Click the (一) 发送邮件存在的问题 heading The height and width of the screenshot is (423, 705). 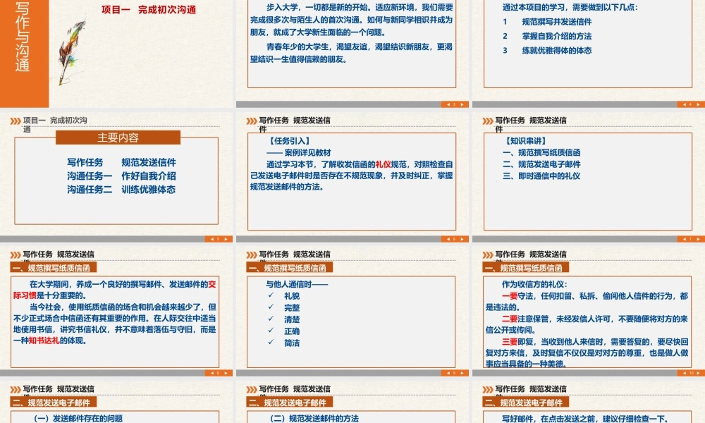pos(79,419)
